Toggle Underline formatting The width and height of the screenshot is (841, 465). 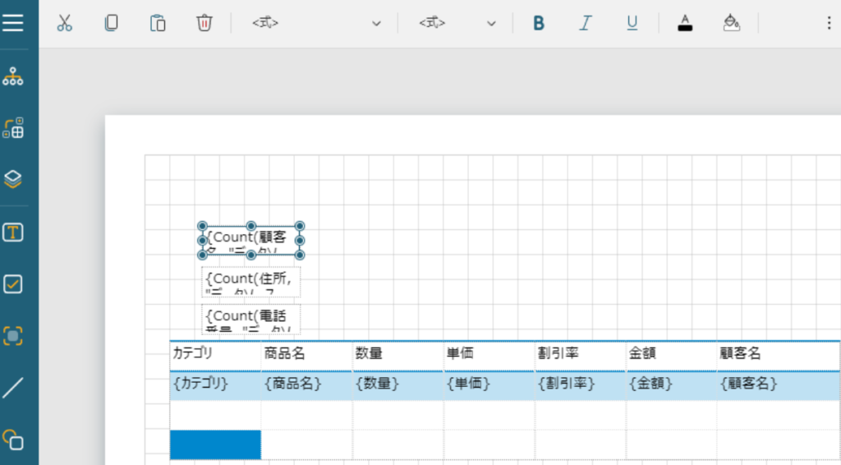coord(632,23)
